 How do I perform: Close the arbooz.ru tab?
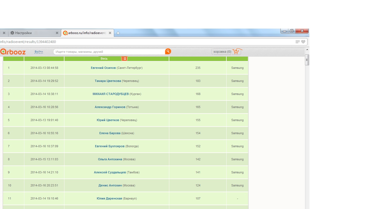tap(110, 33)
